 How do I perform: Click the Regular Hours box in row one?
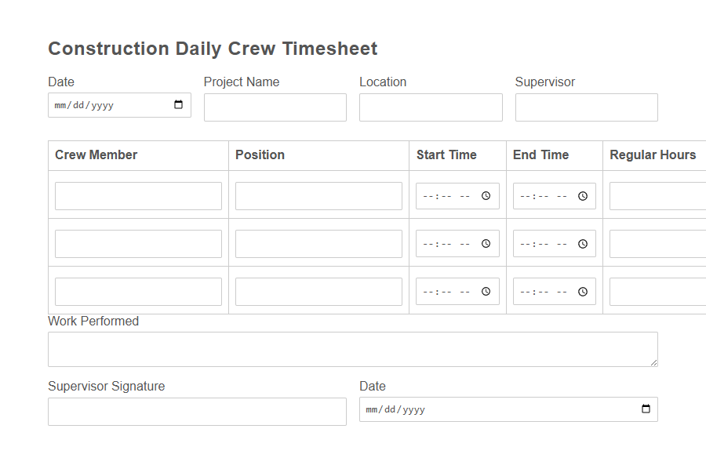click(661, 195)
